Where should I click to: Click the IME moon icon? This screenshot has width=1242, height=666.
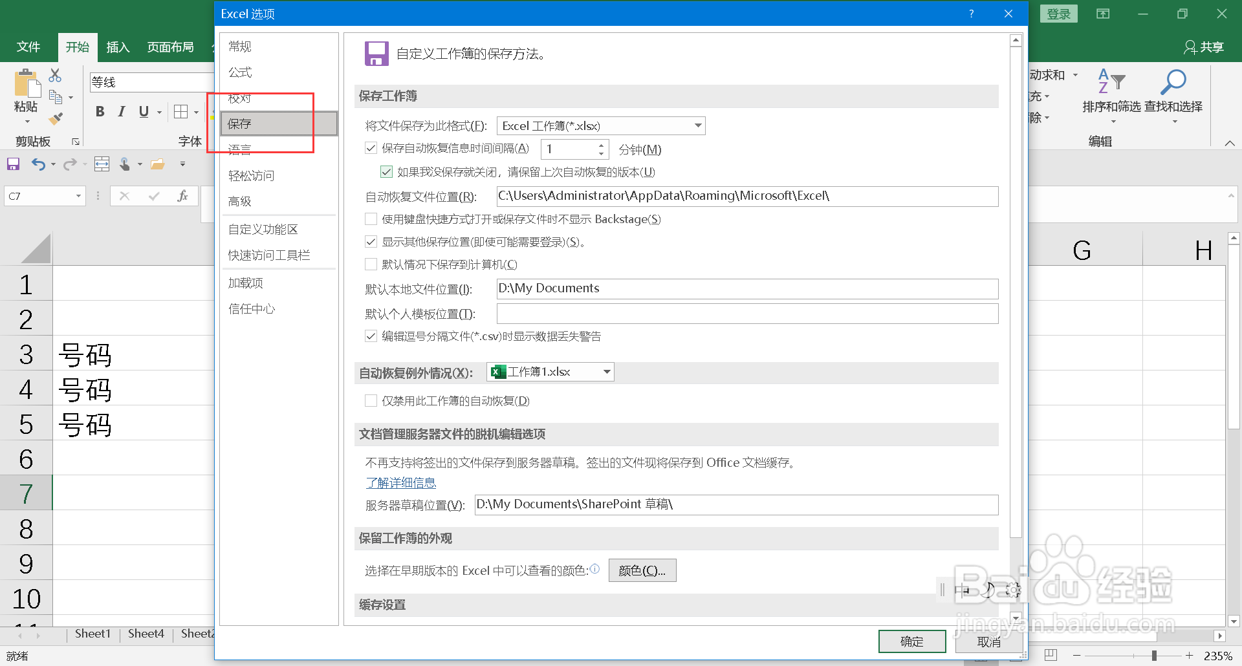point(988,590)
